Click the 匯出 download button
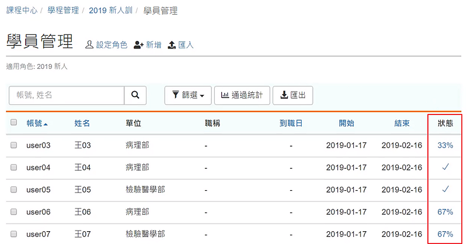Viewport: 467px width, 244px height. pyautogui.click(x=292, y=95)
